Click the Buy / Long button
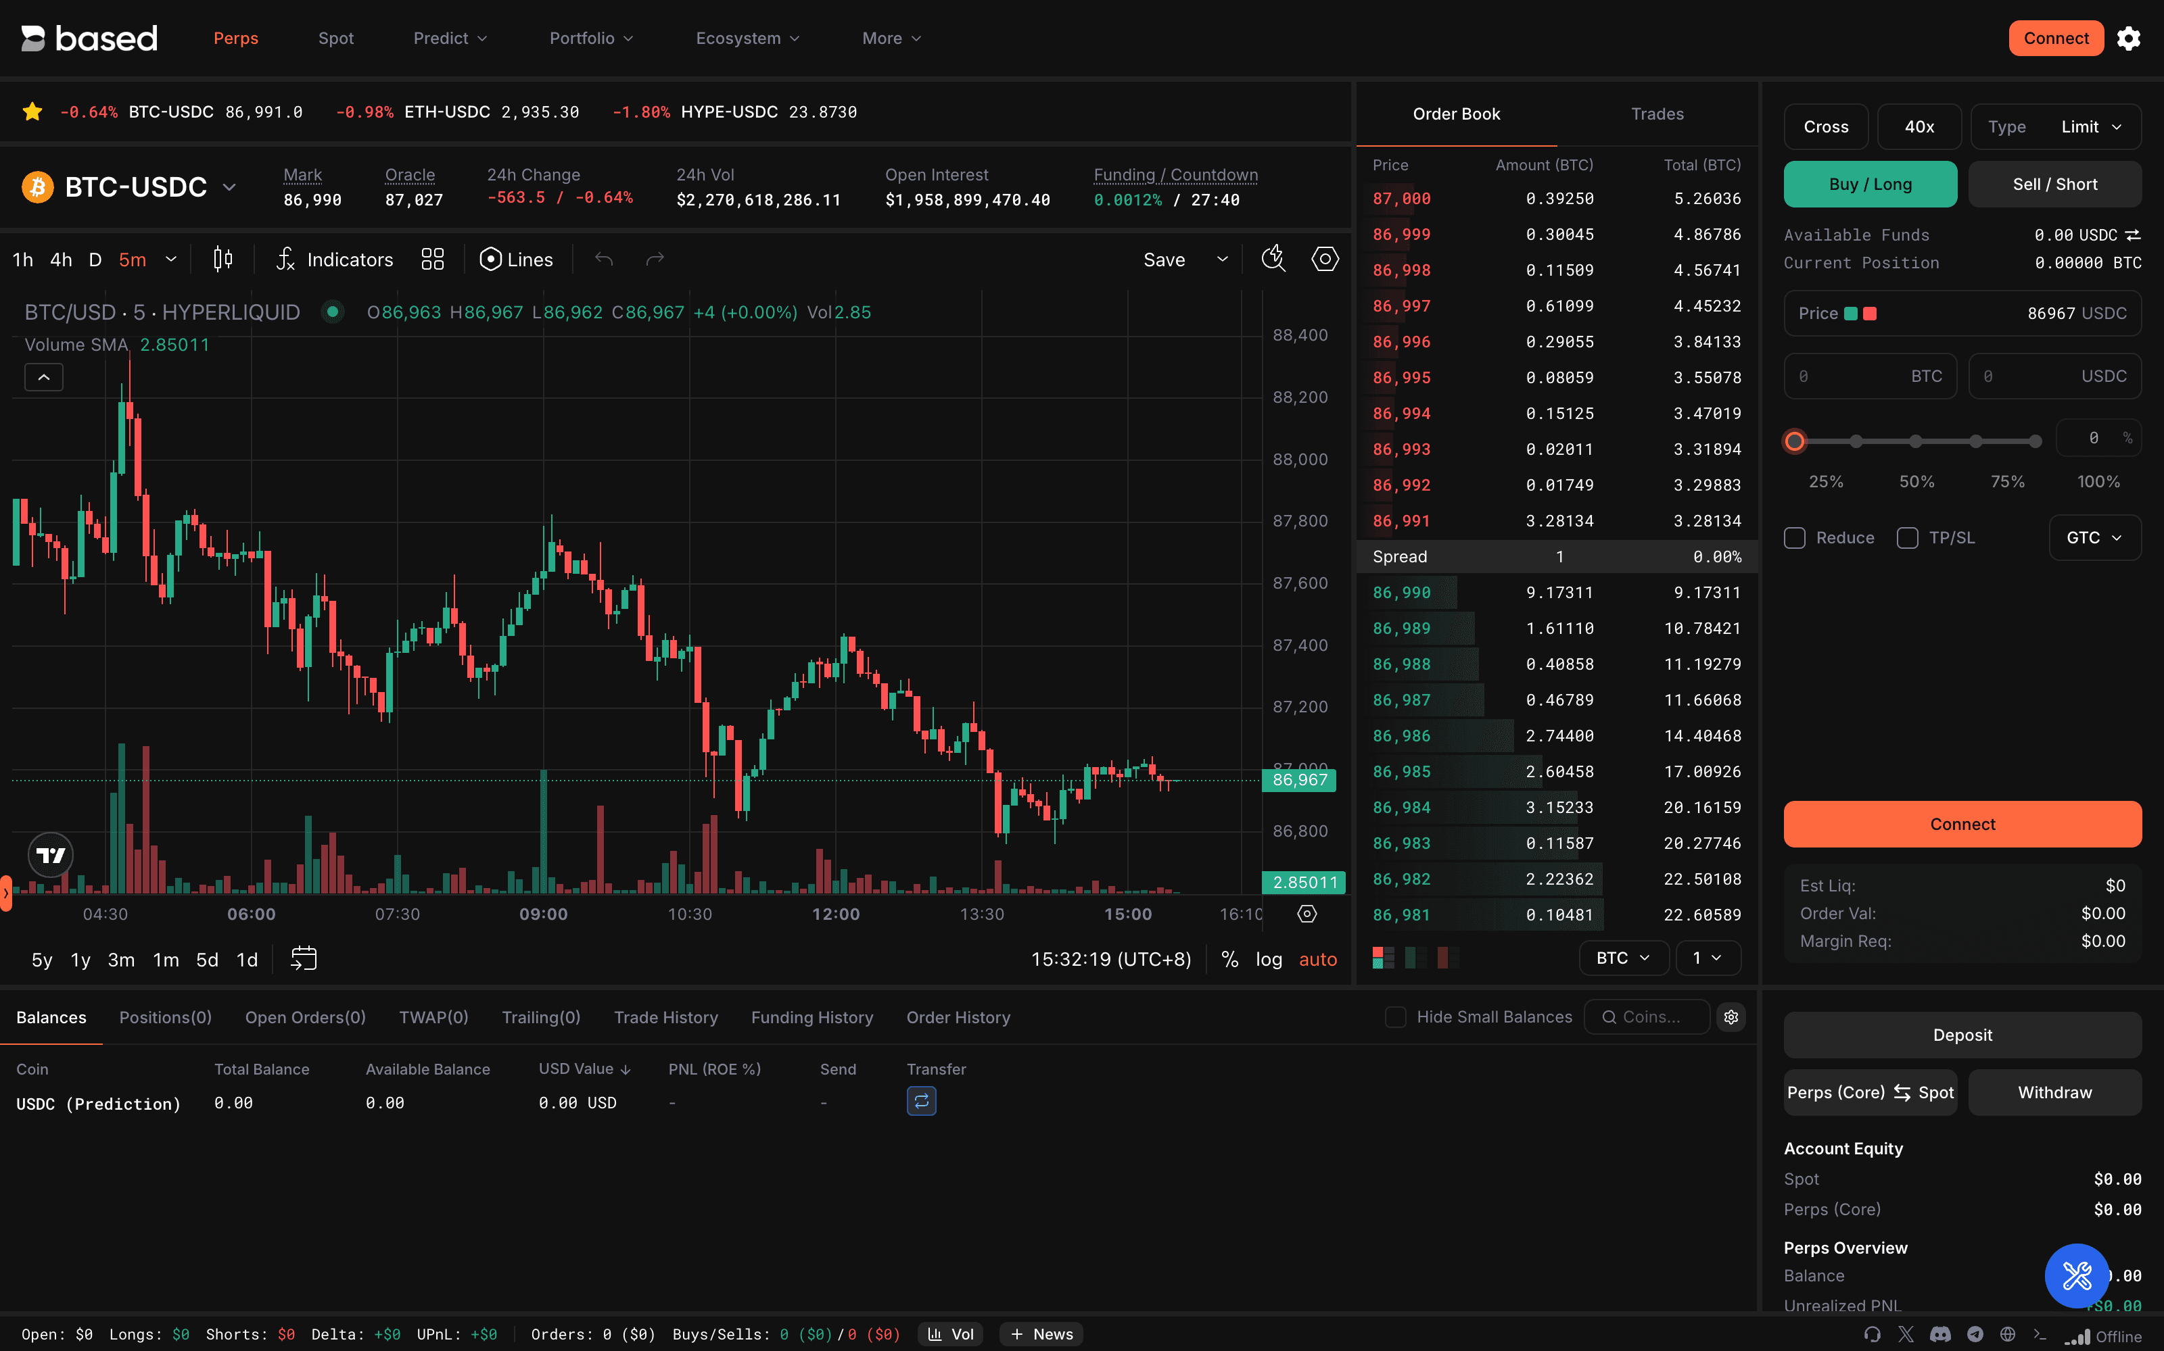The height and width of the screenshot is (1351, 2164). (1870, 184)
